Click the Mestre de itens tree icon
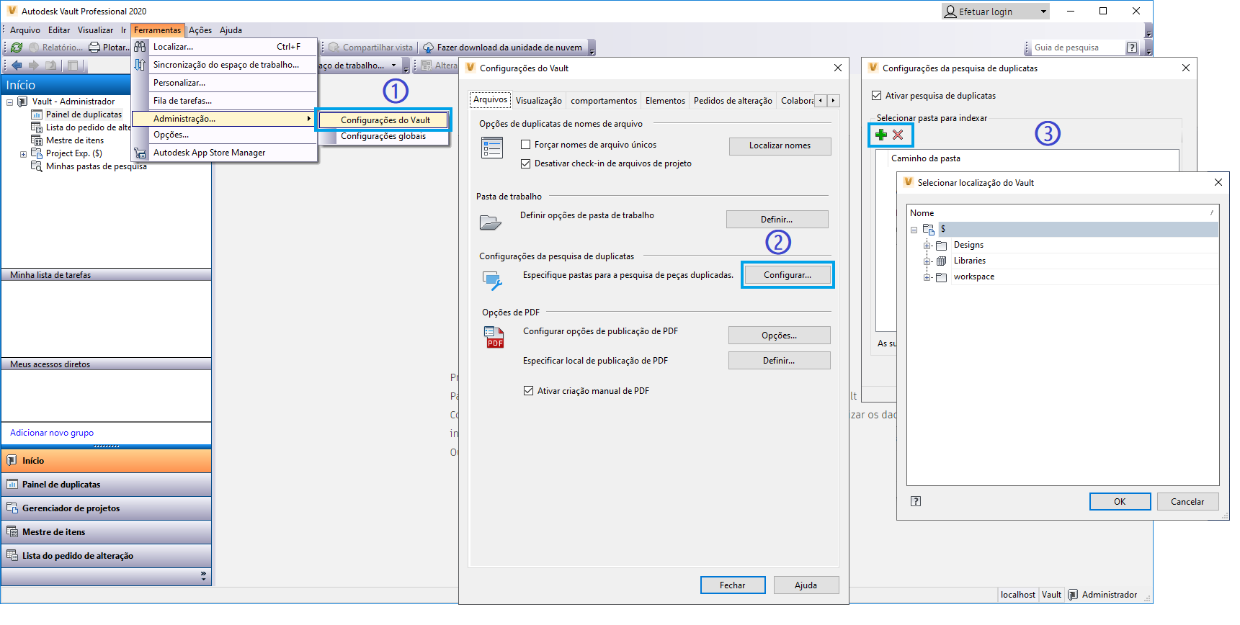This screenshot has width=1240, height=625. pyautogui.click(x=37, y=140)
